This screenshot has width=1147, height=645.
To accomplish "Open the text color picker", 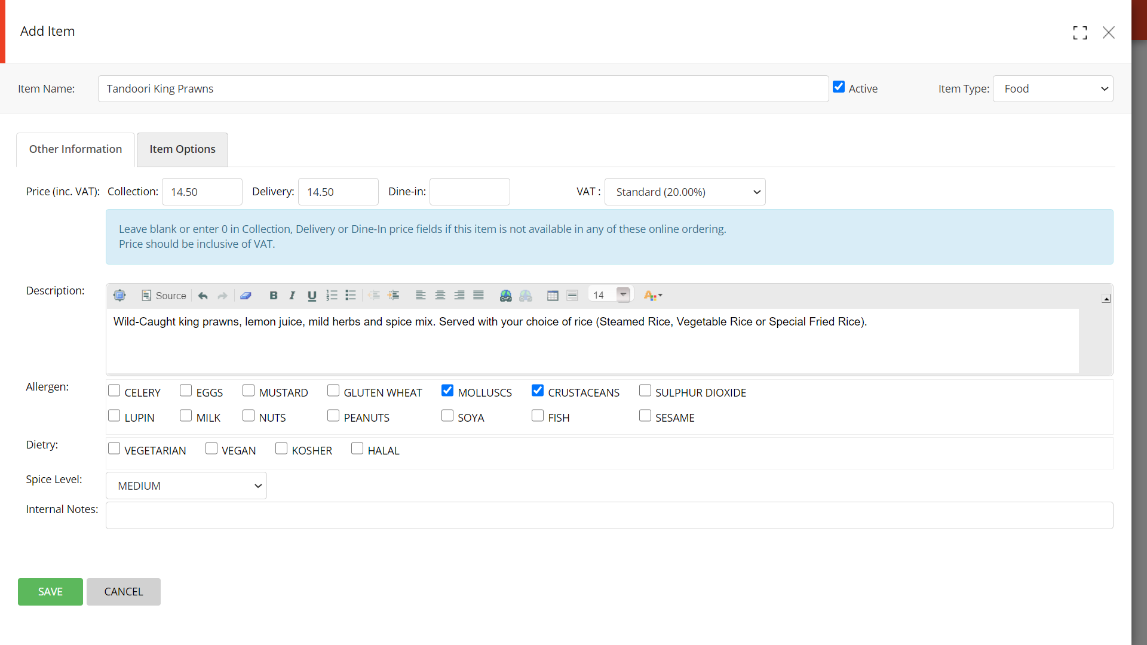I will pos(653,295).
